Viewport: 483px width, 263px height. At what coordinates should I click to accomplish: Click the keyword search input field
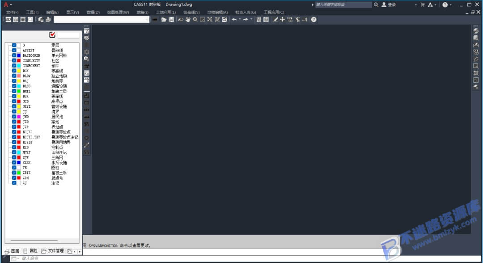click(x=343, y=4)
